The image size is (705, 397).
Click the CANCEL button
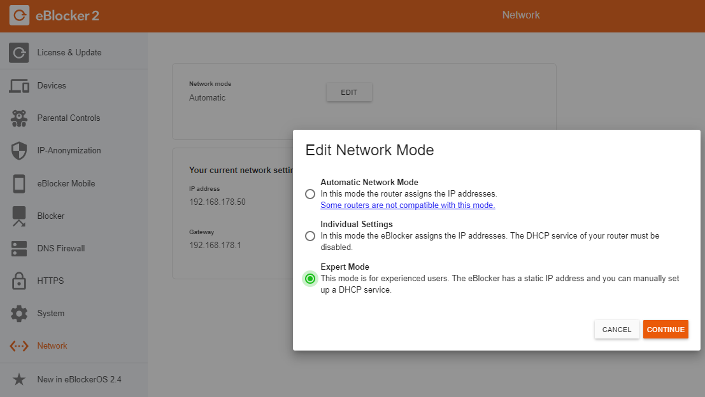pos(617,330)
